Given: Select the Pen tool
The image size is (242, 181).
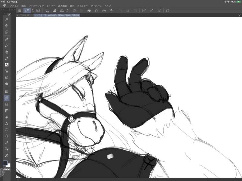Looking at the screenshot, I should 7,39.
